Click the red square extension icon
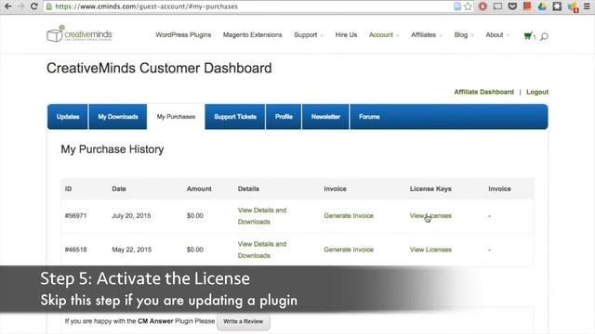This screenshot has width=595, height=334. click(527, 6)
